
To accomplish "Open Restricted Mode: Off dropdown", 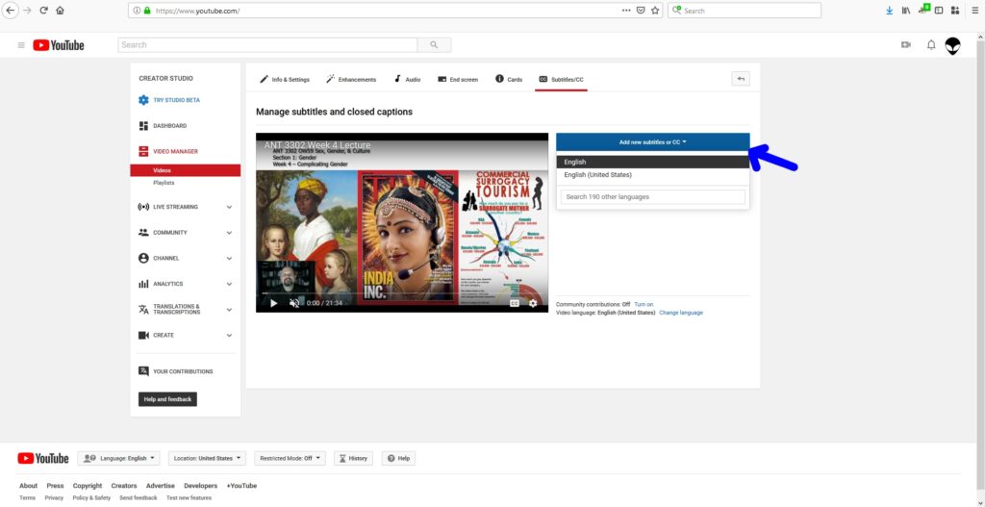I will (290, 459).
